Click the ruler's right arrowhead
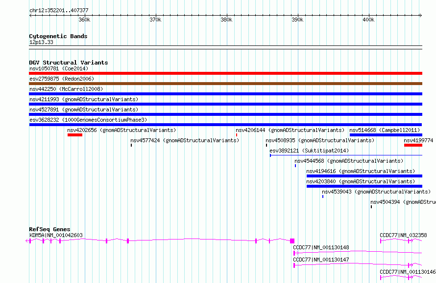This screenshot has height=283, width=436. coord(421,15)
